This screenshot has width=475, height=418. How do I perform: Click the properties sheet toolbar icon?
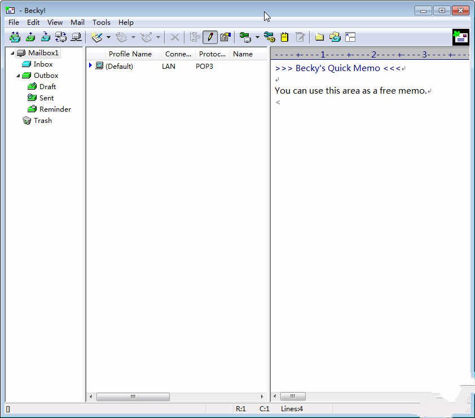[226, 37]
